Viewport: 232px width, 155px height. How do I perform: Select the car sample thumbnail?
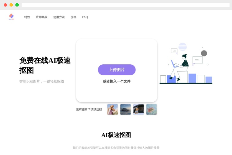[125, 109]
